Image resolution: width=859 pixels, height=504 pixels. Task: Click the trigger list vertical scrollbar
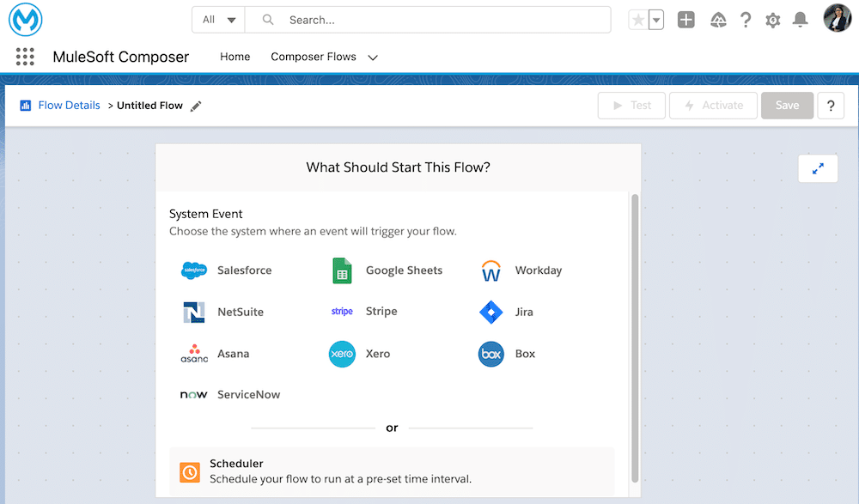coord(635,338)
